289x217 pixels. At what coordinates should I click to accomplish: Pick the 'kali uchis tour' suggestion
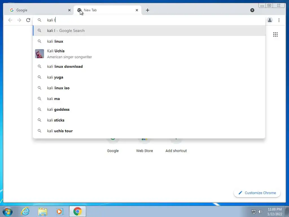pyautogui.click(x=149, y=131)
